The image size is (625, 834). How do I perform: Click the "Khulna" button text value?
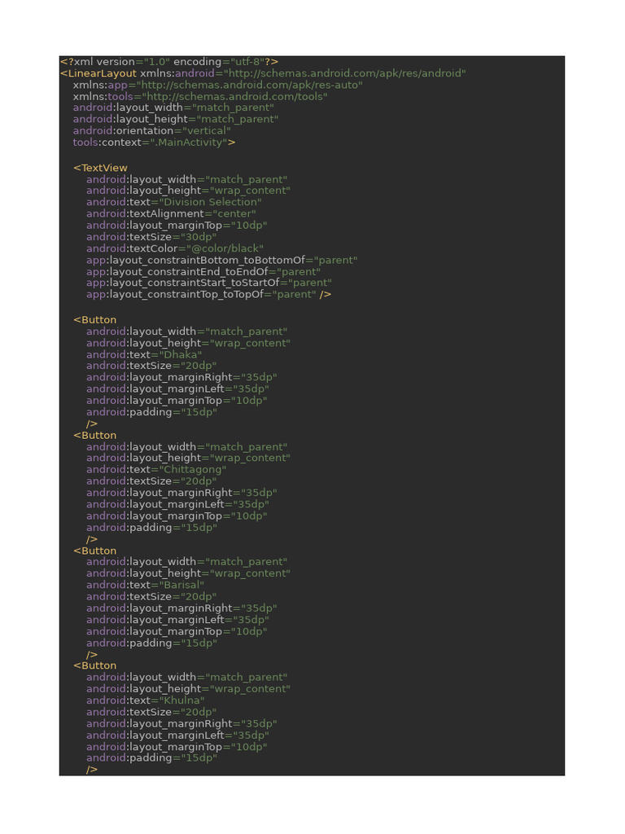[181, 700]
